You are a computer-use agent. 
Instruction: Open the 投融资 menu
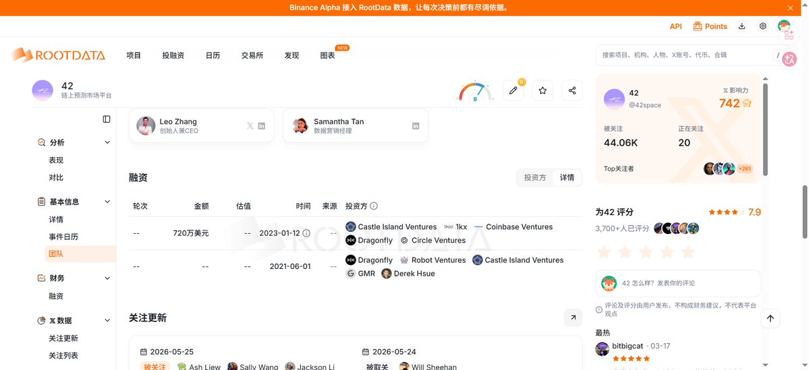[173, 56]
